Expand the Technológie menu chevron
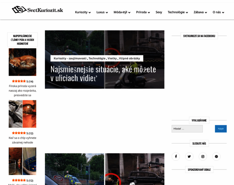The height and width of the screenshot is (185, 234). pyautogui.click(x=187, y=13)
